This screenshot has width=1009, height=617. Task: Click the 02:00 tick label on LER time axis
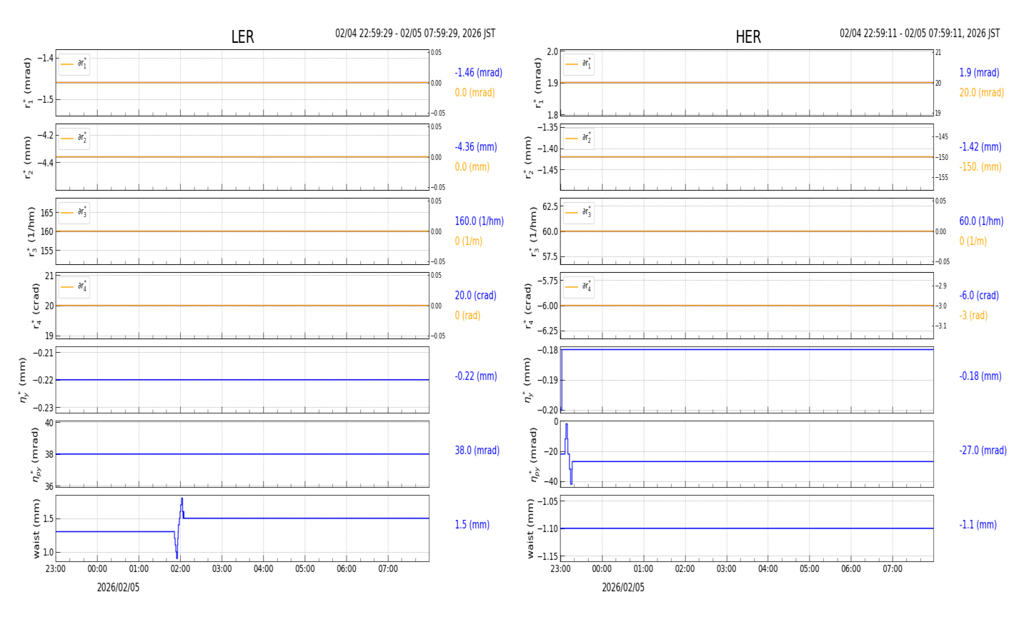coord(180,569)
